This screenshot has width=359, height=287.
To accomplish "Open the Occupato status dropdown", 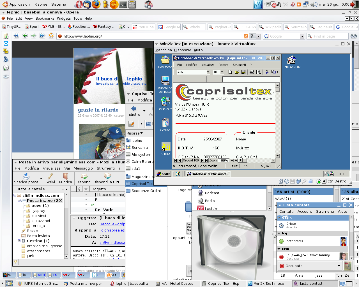I will click(x=339, y=266).
